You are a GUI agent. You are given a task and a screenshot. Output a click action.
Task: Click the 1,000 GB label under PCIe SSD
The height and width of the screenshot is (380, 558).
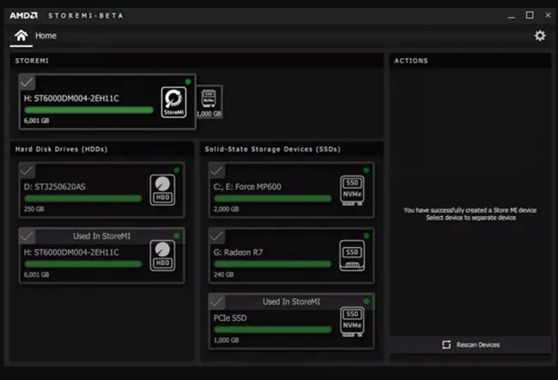(x=226, y=340)
